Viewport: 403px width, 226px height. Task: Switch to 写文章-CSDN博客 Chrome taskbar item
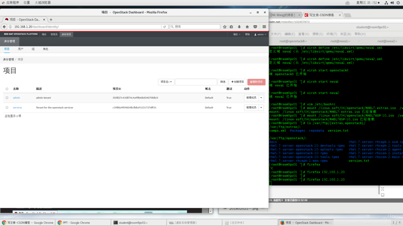[28, 223]
